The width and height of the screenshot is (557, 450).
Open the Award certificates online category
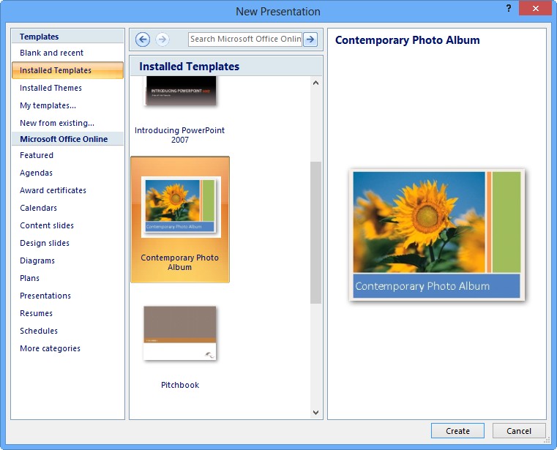tap(53, 190)
